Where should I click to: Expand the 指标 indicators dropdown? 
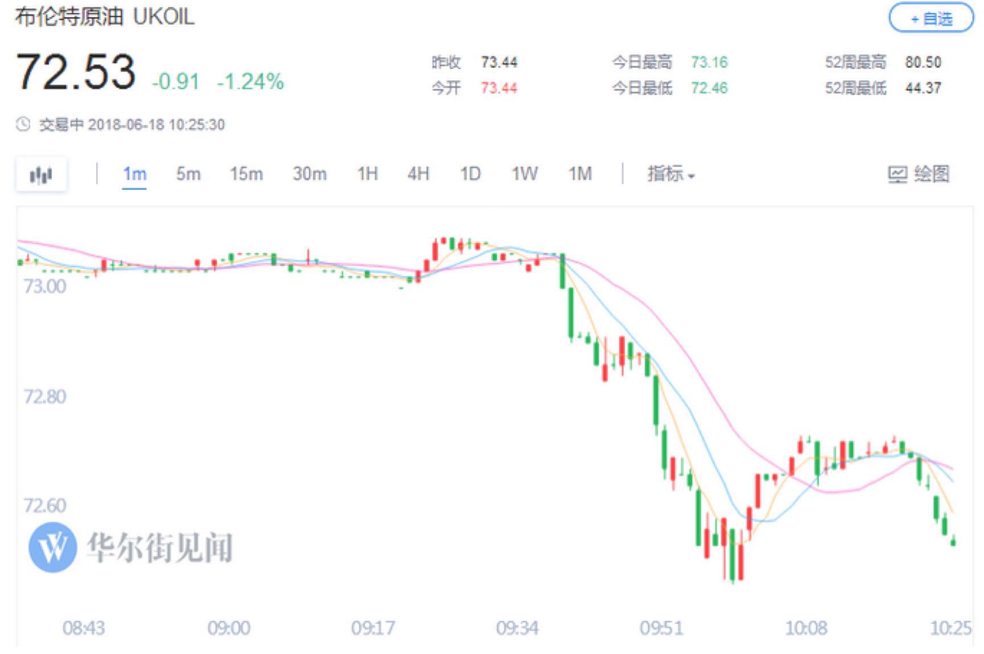pyautogui.click(x=671, y=174)
